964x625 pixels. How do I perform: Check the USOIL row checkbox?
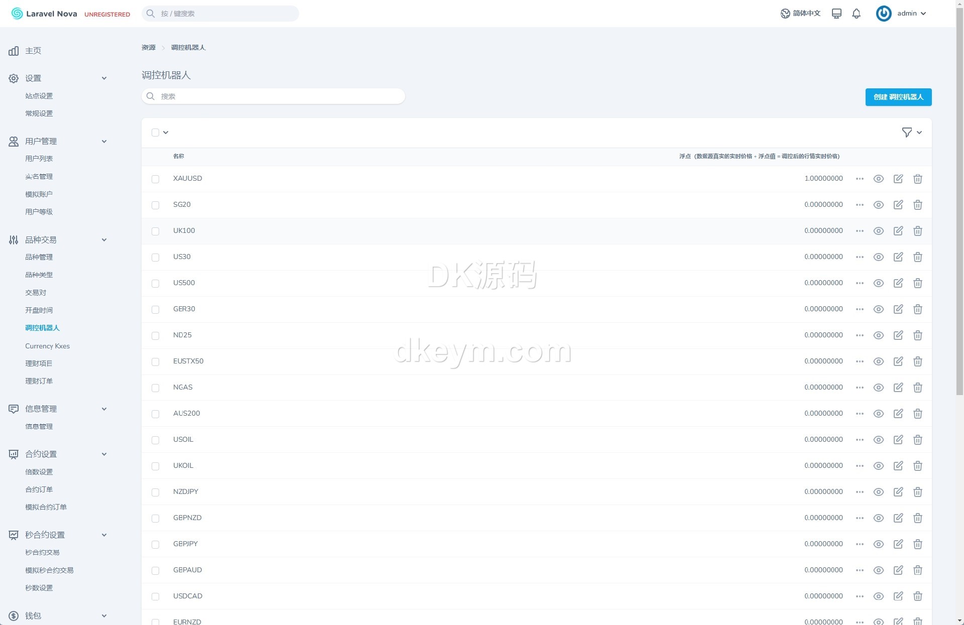point(155,440)
